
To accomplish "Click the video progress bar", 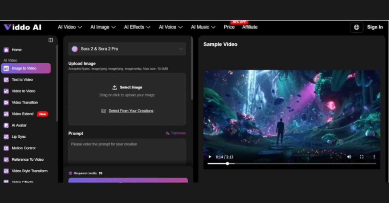I will click(x=292, y=164).
